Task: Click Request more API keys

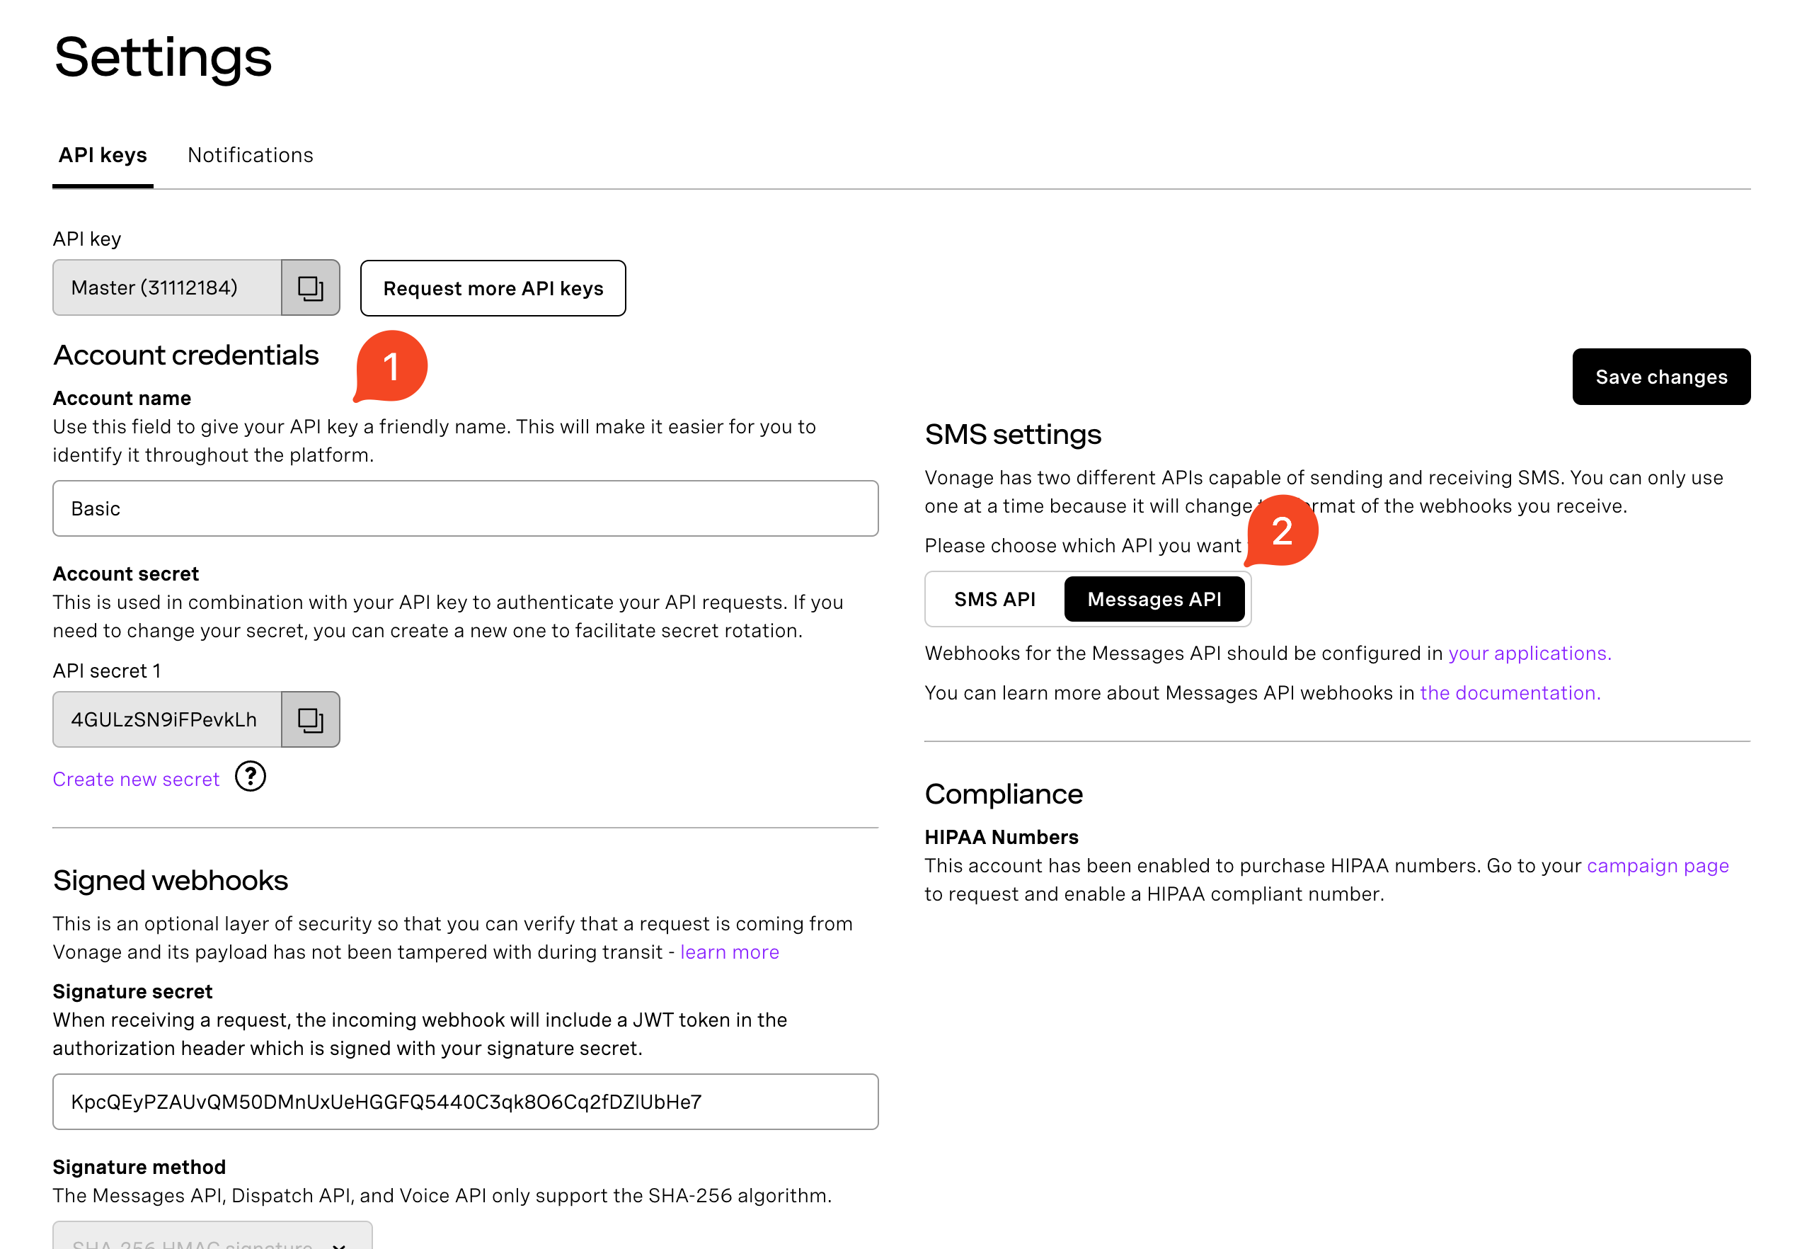Action: click(493, 288)
